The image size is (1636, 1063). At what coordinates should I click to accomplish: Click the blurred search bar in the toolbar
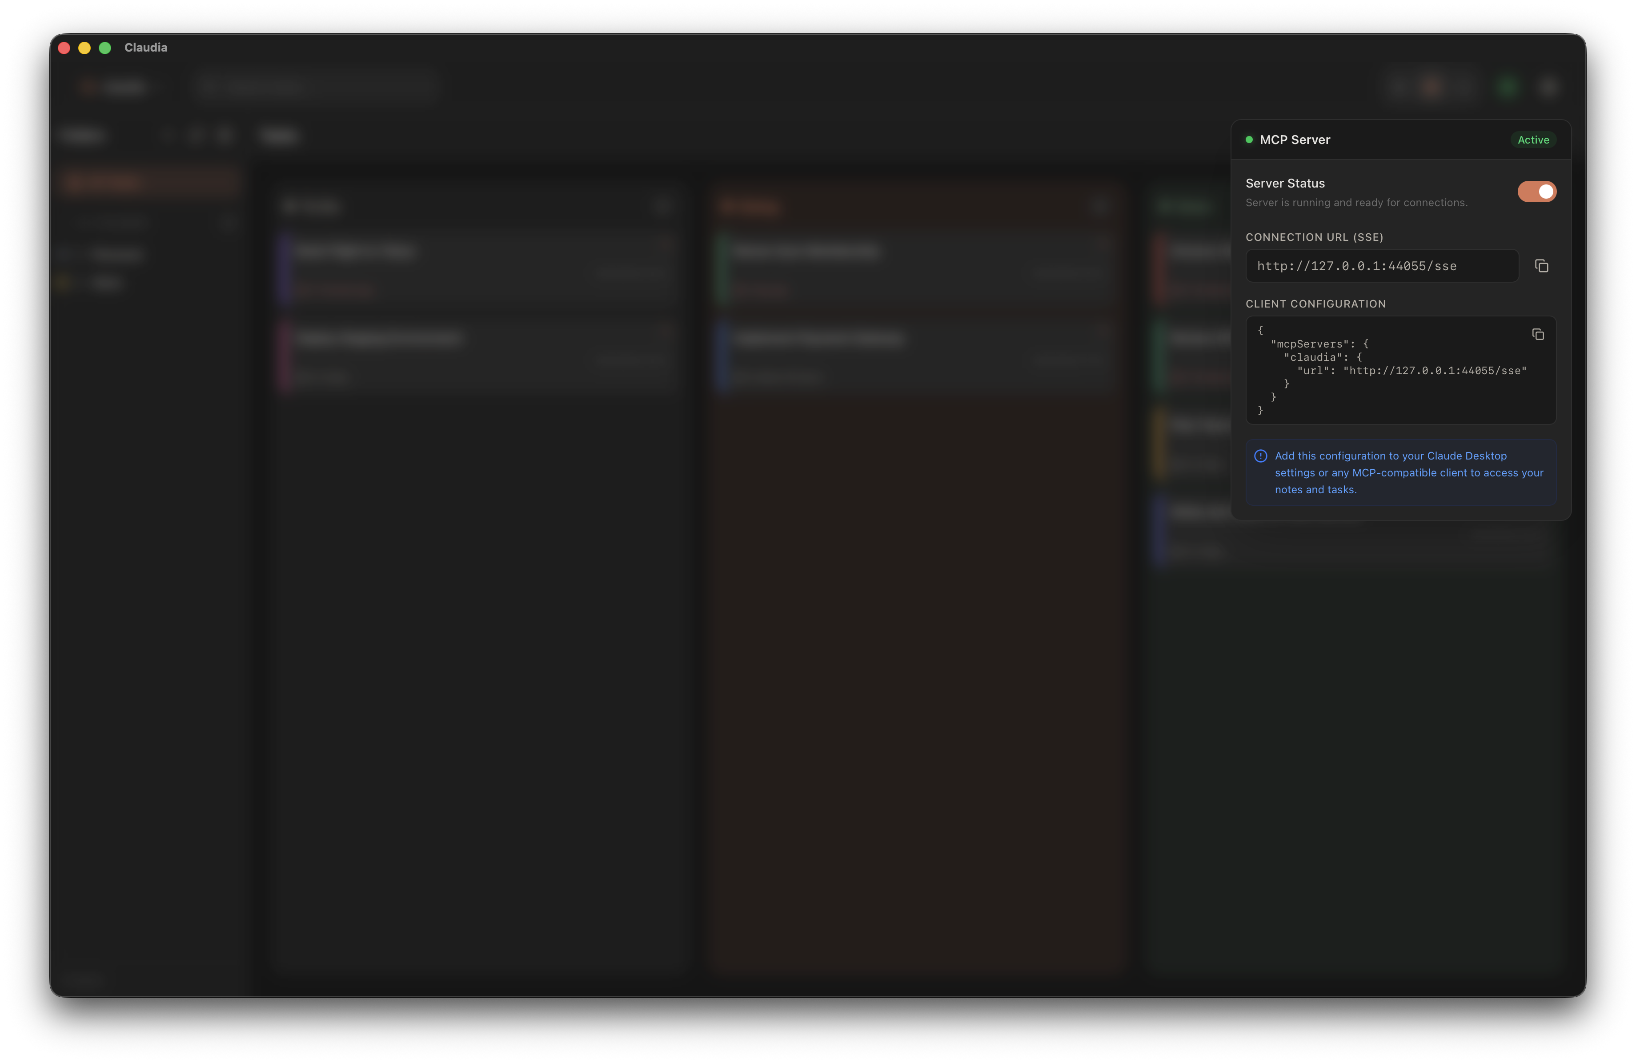pyautogui.click(x=316, y=87)
